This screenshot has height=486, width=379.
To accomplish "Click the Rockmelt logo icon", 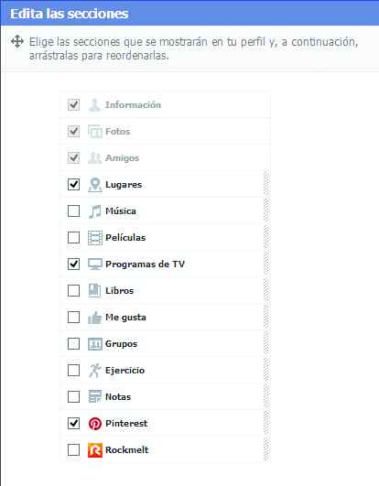I will click(95, 450).
